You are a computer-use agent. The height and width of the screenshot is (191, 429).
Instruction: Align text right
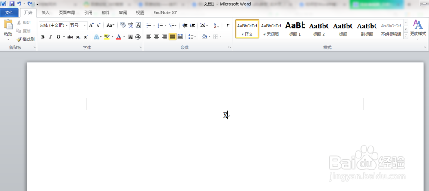pyautogui.click(x=164, y=36)
